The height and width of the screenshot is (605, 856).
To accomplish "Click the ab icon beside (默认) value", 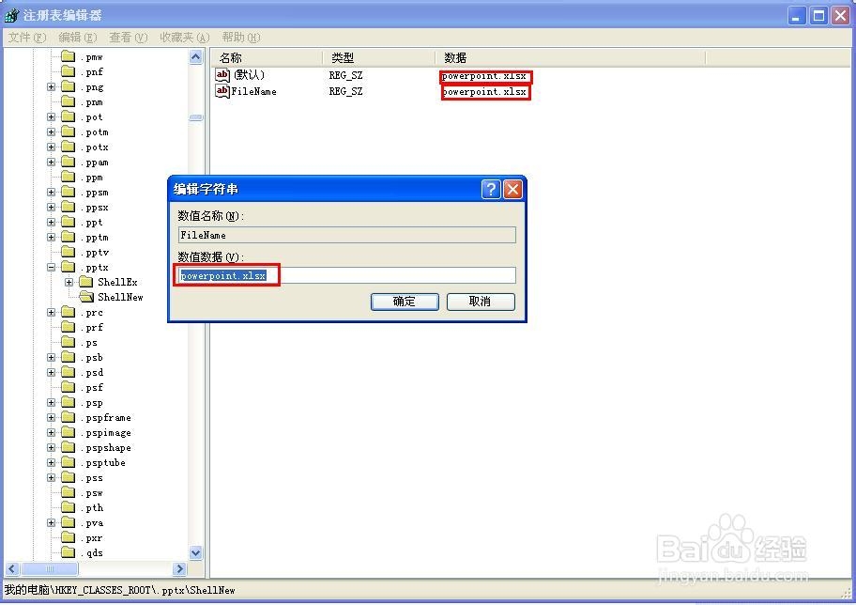I will click(x=223, y=75).
